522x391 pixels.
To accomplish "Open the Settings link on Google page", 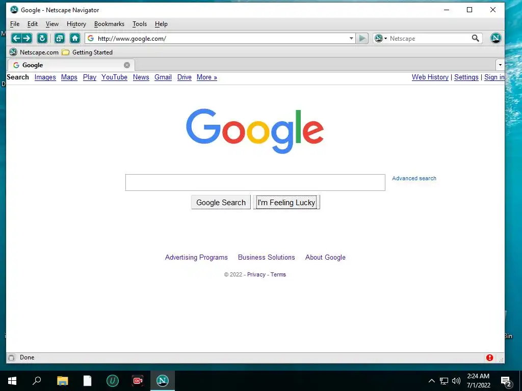I will [x=466, y=77].
